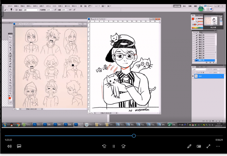Click the Launch Bridge icon in the application bar
Screen dimensions: 227x156
click(81, 6)
